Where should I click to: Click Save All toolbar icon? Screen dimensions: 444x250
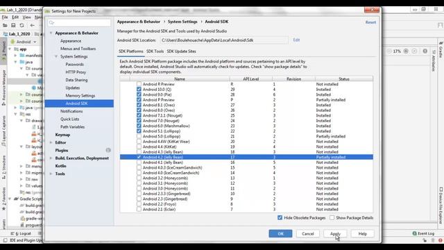coord(13,25)
